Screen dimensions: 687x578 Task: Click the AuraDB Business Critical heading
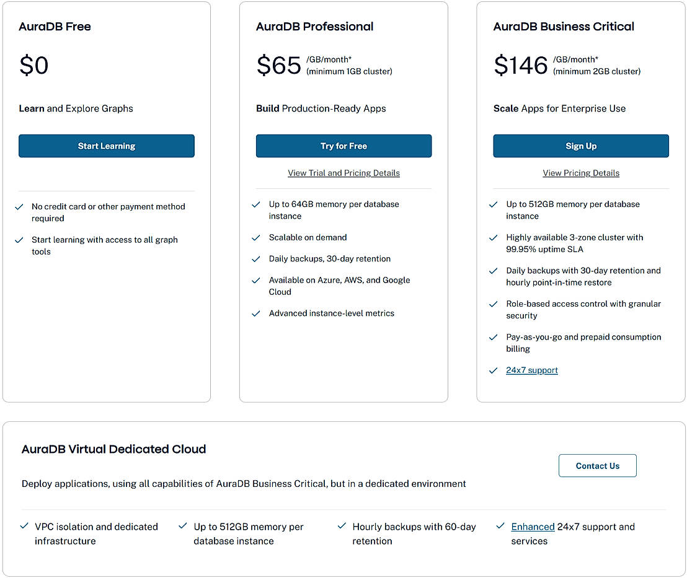(x=564, y=27)
